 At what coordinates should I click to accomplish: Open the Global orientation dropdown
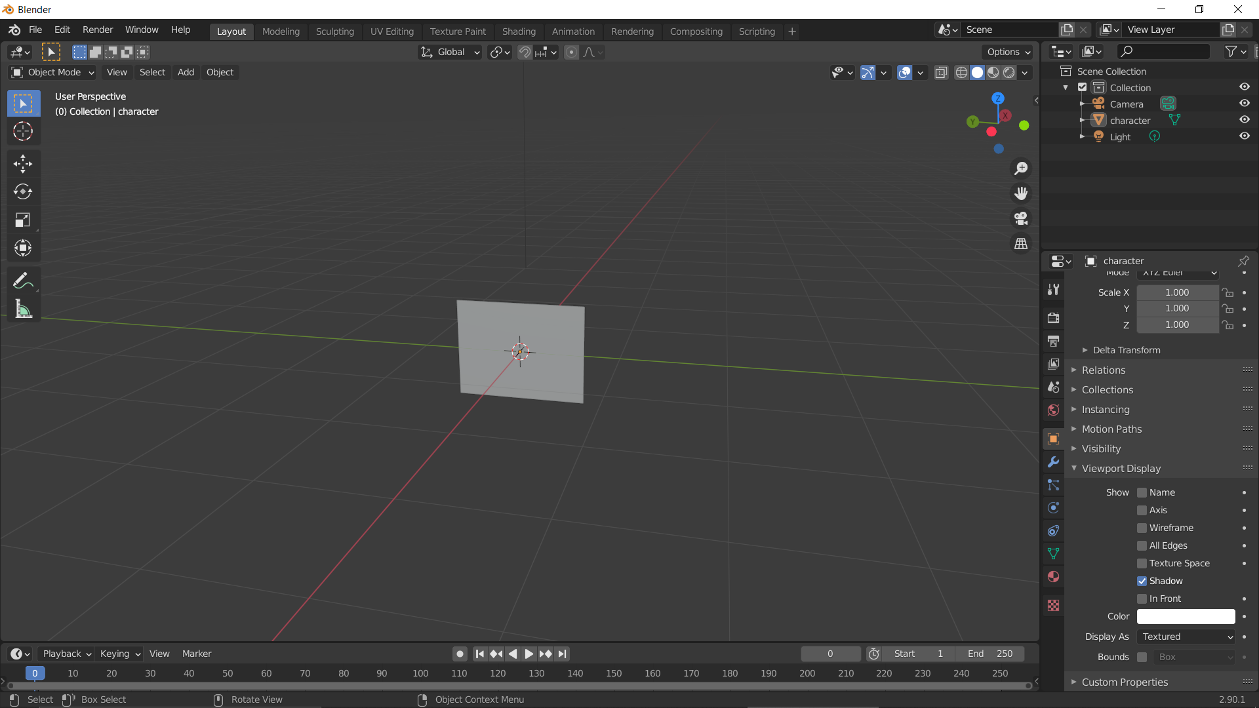[450, 52]
